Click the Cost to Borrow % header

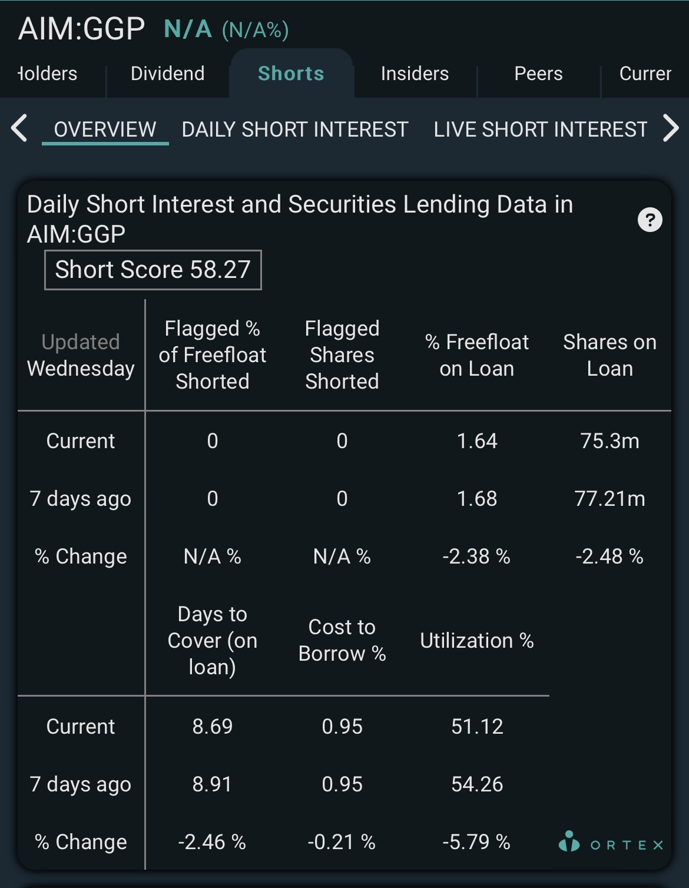point(342,641)
